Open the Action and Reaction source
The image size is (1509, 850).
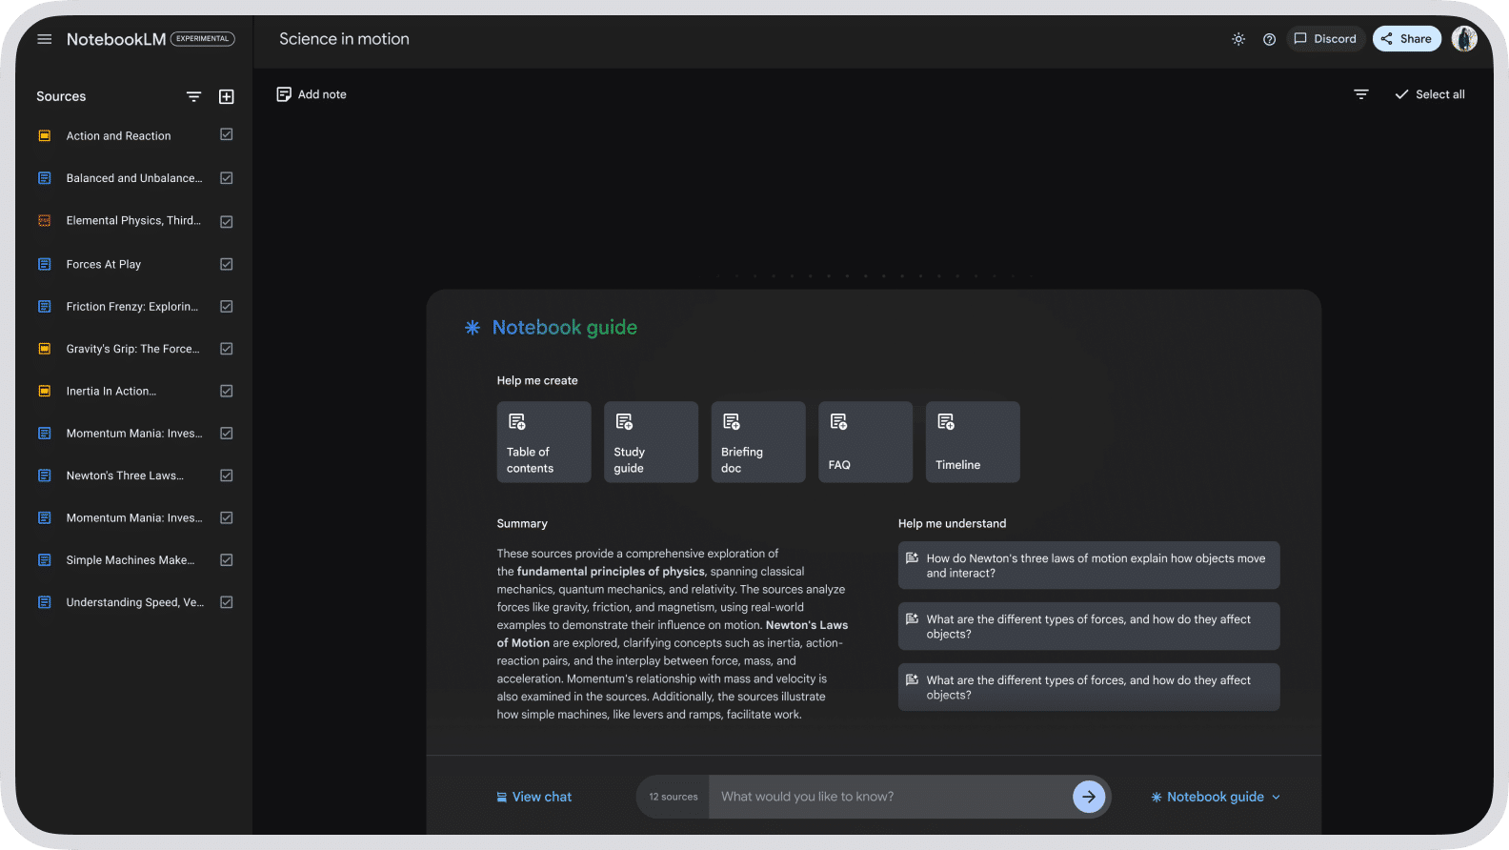[x=119, y=135]
